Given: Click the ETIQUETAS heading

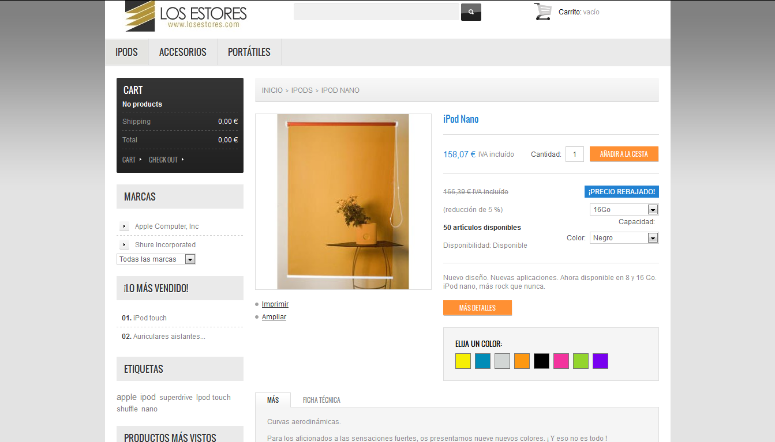Looking at the screenshot, I should pos(144,369).
